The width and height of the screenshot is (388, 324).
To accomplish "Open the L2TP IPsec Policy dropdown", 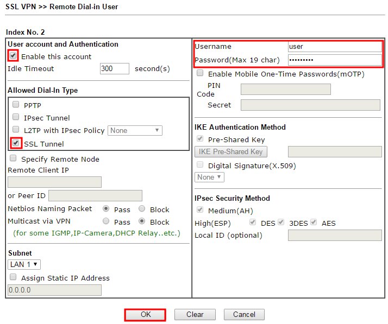I will click(135, 130).
